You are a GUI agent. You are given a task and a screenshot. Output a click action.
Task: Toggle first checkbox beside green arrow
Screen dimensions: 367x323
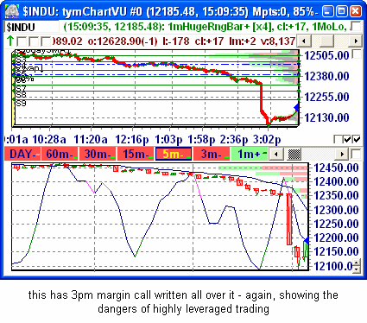(22, 41)
